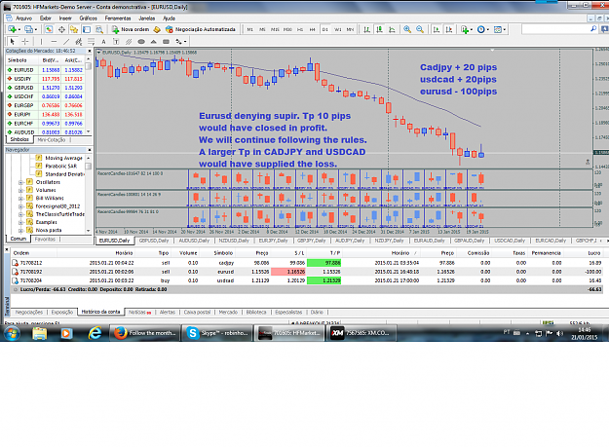
Task: Open MetaEditor yellow book icon
Action: tap(157, 29)
